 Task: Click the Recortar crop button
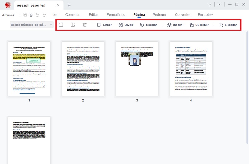coord(228,25)
